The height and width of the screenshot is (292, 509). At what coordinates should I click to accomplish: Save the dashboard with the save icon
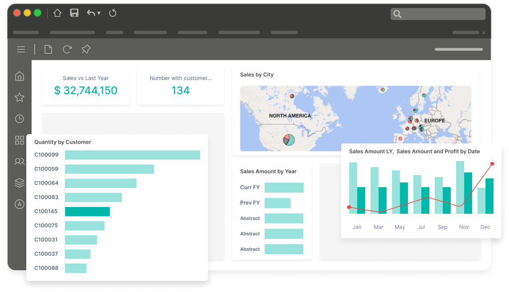pyautogui.click(x=74, y=13)
